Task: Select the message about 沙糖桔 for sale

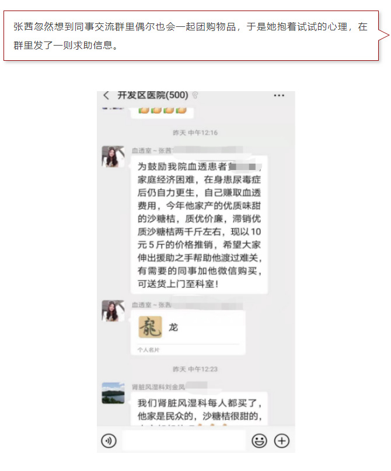Action: pyautogui.click(x=199, y=224)
